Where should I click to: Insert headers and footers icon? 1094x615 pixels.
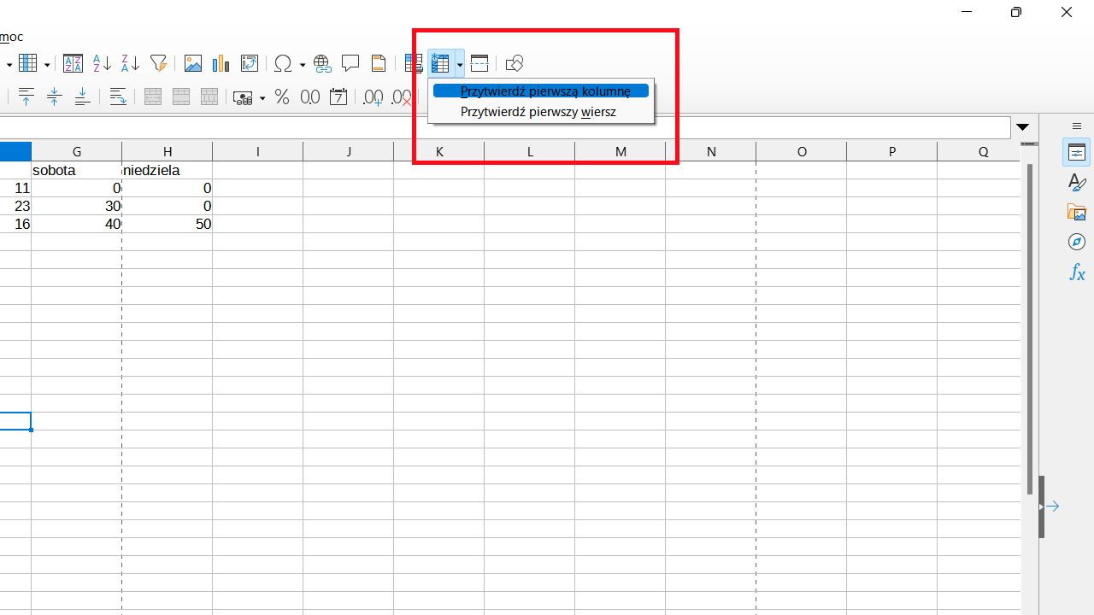pyautogui.click(x=378, y=63)
